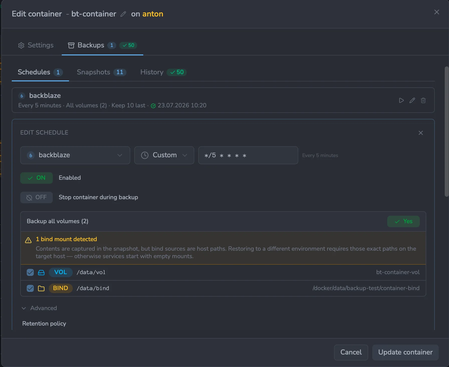This screenshot has height=367, width=449.
Task: Click the Update container button
Action: (405, 352)
